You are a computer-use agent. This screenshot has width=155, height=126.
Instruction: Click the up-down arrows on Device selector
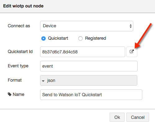130,26
